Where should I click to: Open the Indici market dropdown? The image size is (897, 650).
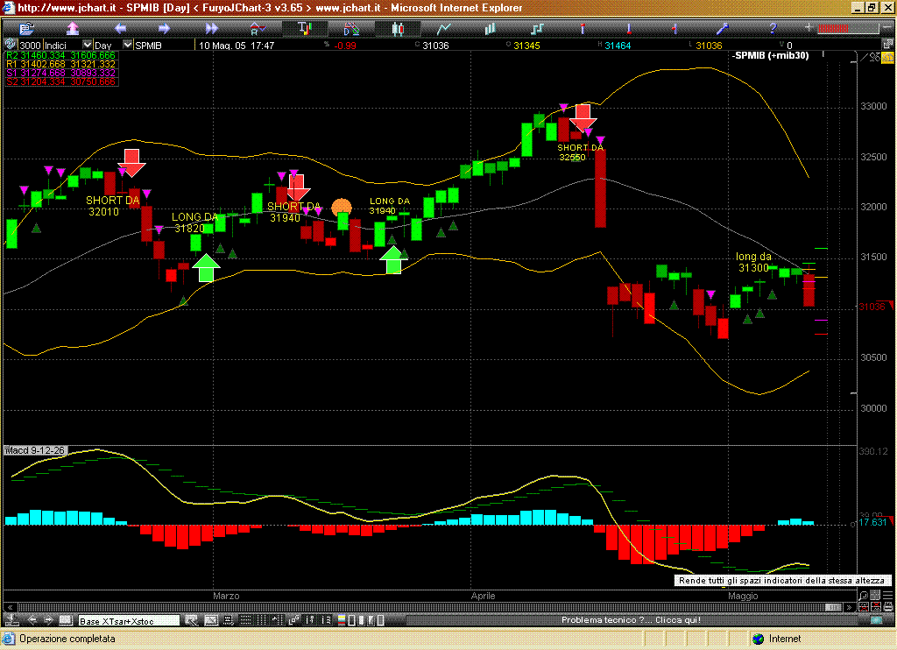click(x=86, y=45)
